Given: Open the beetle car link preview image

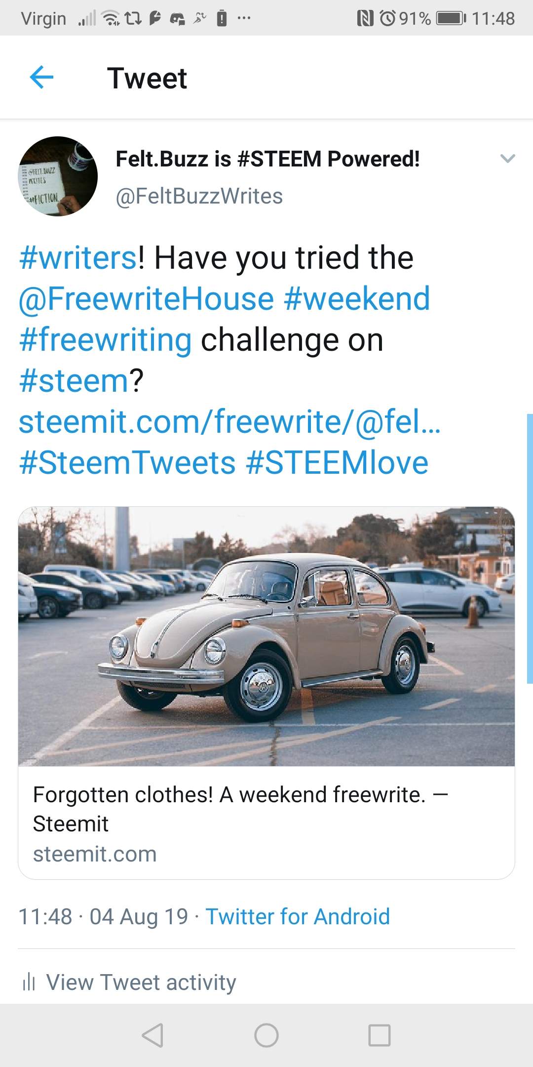Looking at the screenshot, I should coord(266,636).
